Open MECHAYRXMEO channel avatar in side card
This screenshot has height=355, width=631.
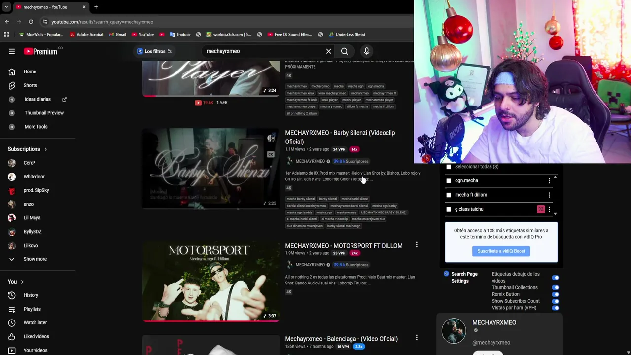(454, 331)
